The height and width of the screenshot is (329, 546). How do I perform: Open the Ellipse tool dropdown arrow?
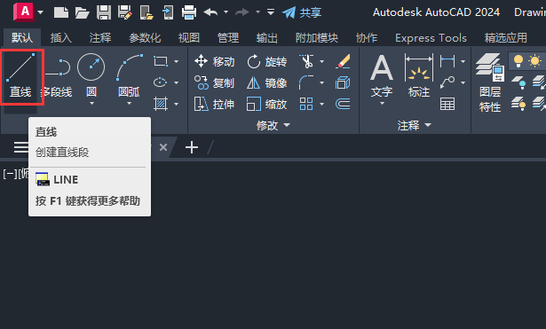tap(176, 82)
